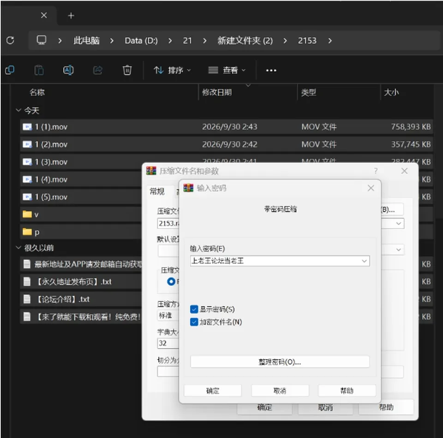Click the 整理密码(O)... button

[x=280, y=362]
